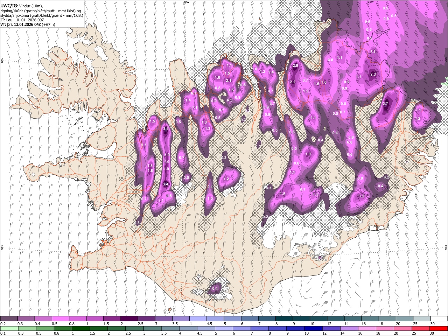Viewport: 448px width, 336px height.
Task: Pick the grey-green 3 swatch in rain scale
Action: 152,328
